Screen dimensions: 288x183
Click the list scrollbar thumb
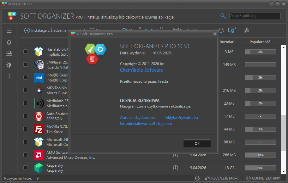coord(283,133)
